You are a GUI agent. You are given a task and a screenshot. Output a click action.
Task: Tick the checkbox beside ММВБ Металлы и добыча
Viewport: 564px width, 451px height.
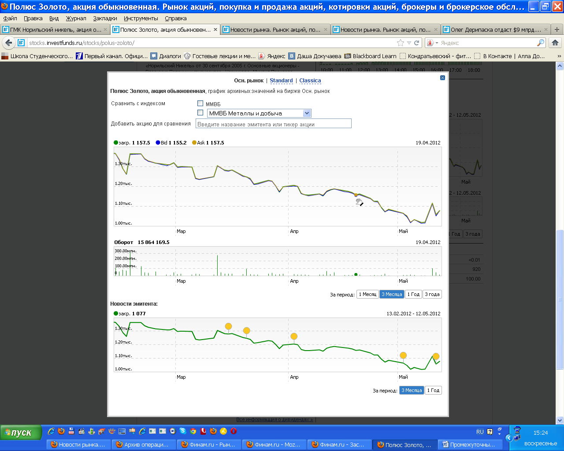200,113
